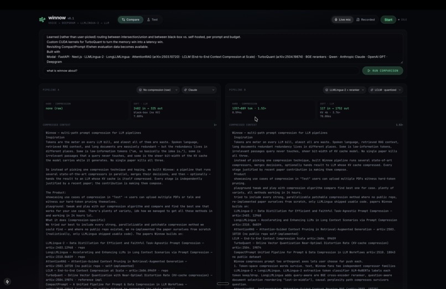
Task: Select the Recorded input mode
Action: coord(366,19)
